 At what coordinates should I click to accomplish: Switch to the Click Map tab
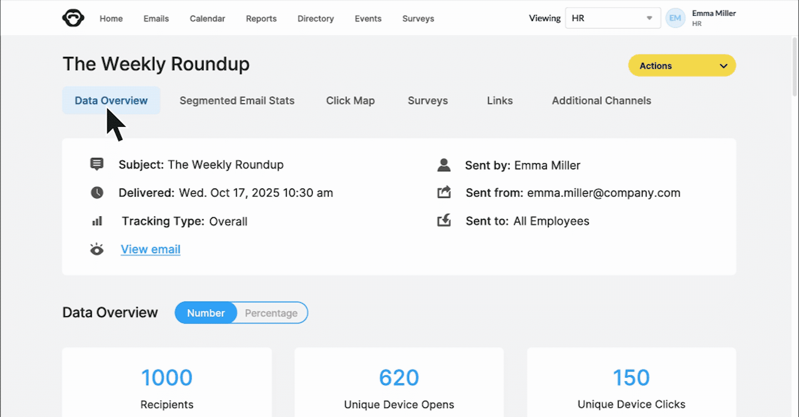click(350, 100)
